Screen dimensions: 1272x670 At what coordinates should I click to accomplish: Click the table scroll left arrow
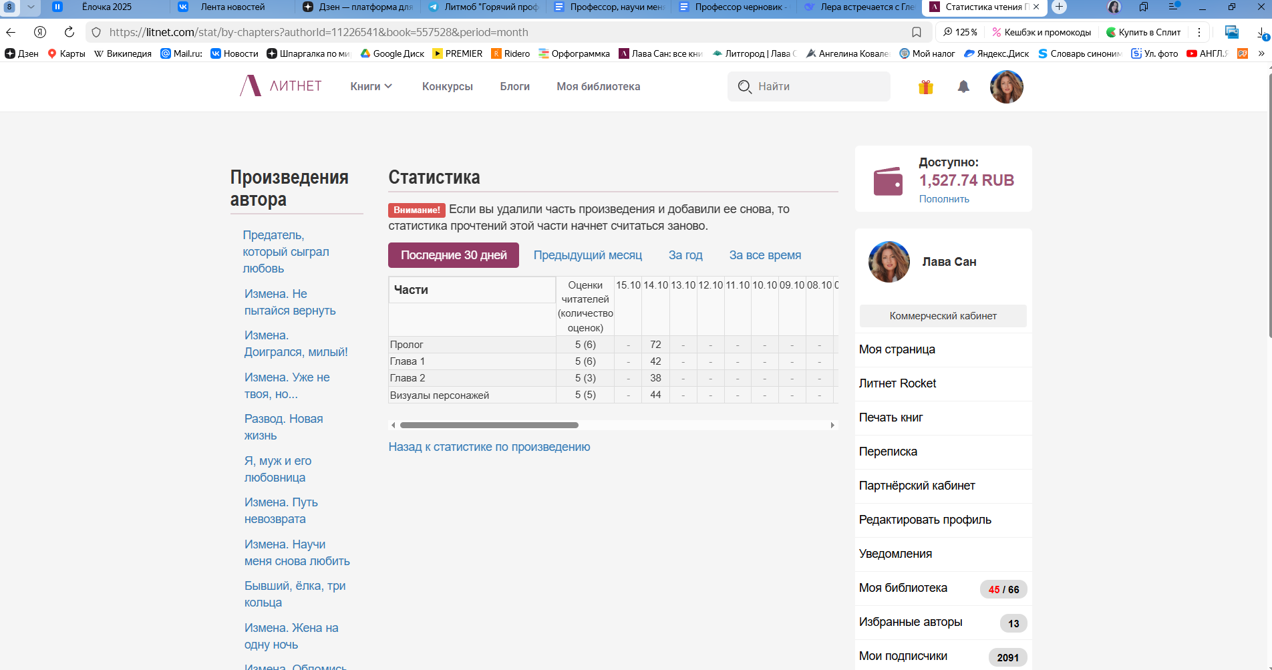(393, 425)
